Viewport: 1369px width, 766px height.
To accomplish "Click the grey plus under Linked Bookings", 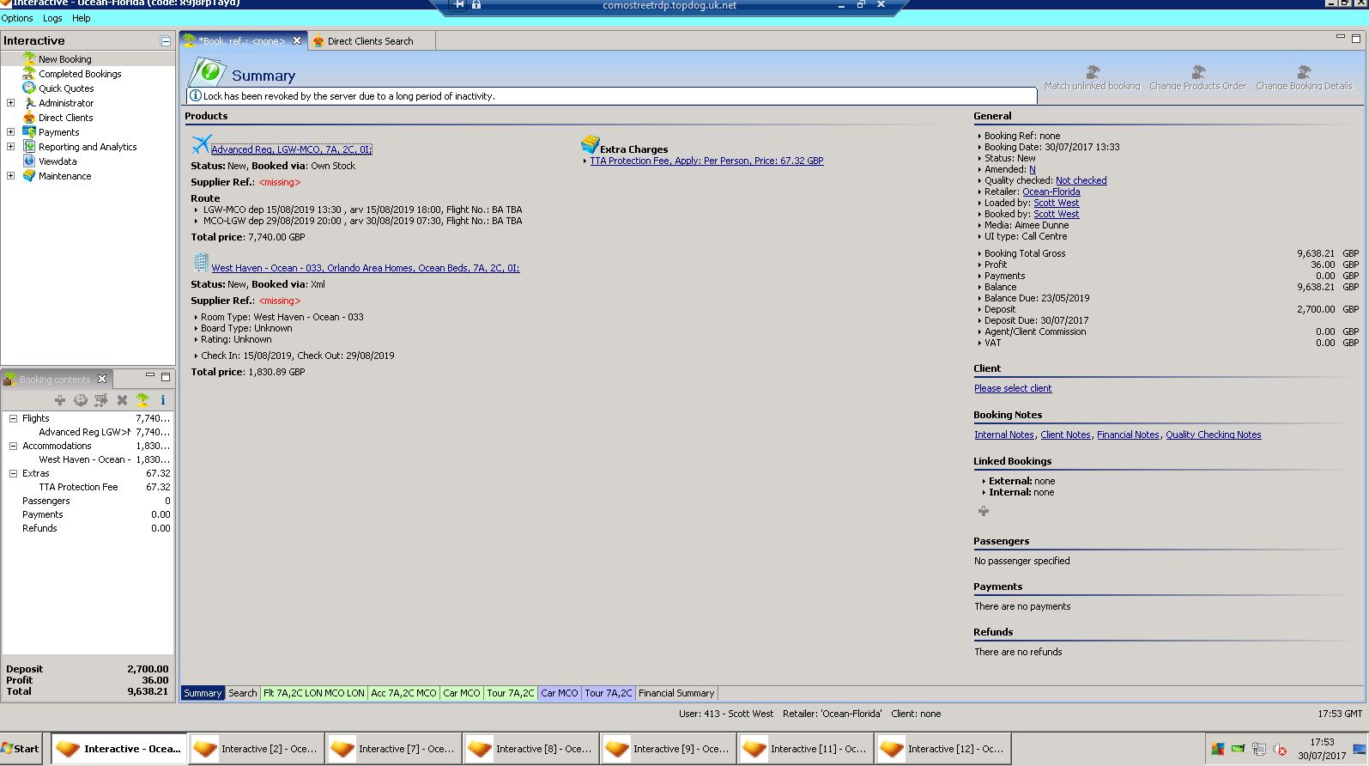I will [984, 511].
